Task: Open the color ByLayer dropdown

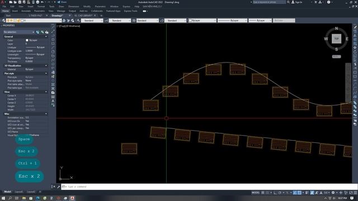Action: pyautogui.click(x=202, y=21)
